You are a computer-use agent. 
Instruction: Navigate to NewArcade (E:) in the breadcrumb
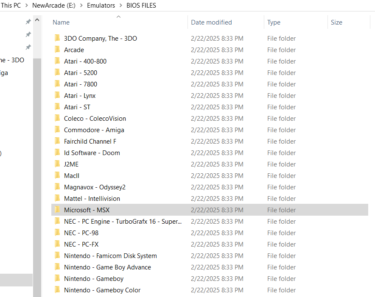[54, 5]
